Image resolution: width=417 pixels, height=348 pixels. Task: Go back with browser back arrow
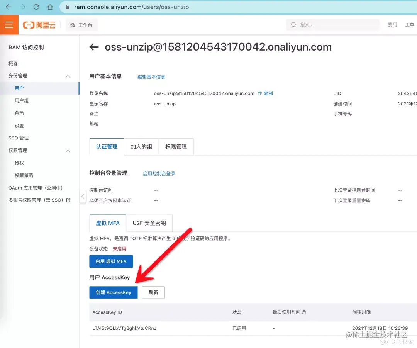click(x=8, y=7)
